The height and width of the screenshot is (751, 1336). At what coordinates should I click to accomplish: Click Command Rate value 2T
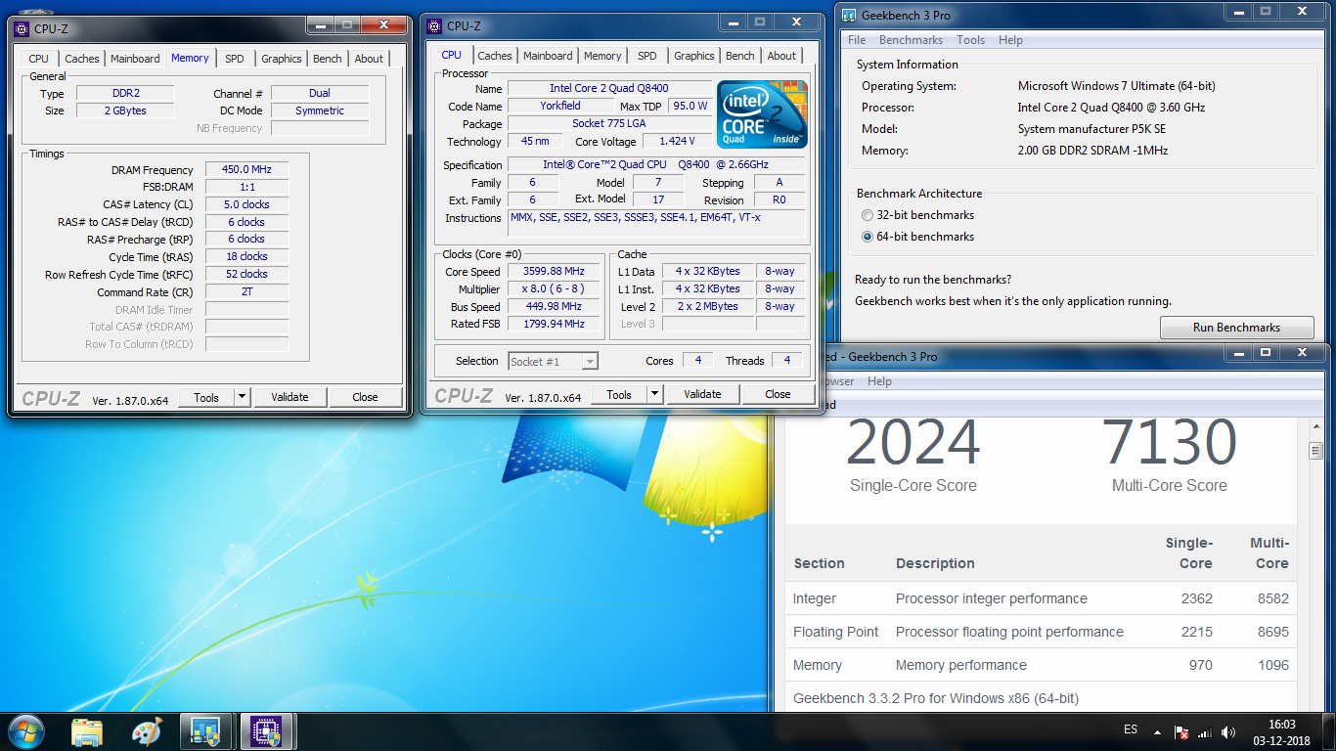tap(246, 291)
